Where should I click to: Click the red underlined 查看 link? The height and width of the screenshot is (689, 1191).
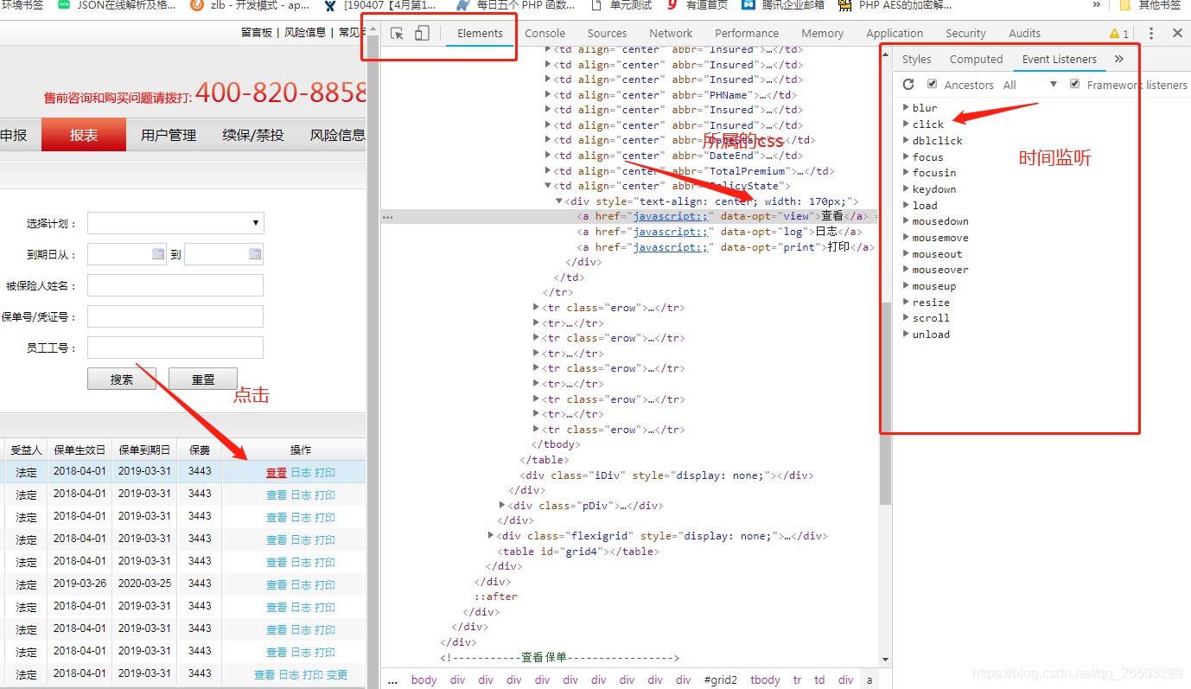(277, 472)
